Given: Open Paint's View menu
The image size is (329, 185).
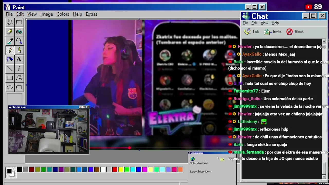Looking at the screenshot, I should (x=32, y=14).
